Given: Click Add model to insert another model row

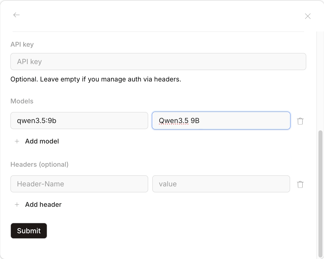Looking at the screenshot, I should [42, 141].
